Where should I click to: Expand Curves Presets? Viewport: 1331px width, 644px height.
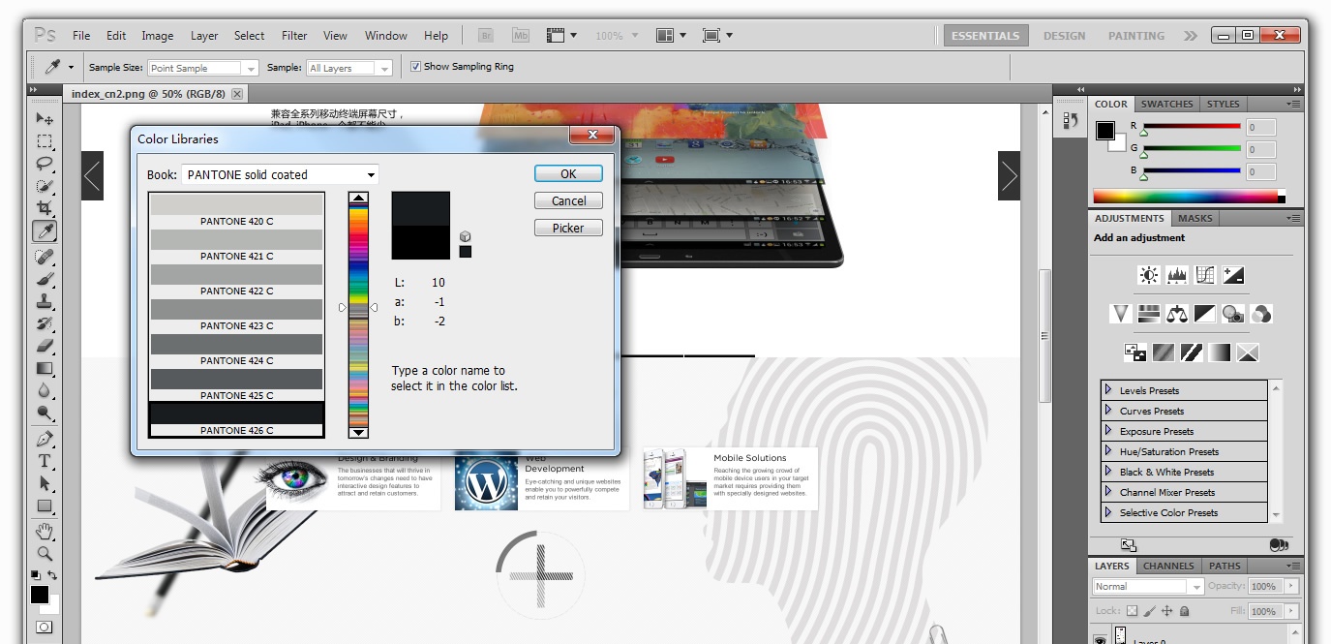coord(1108,411)
